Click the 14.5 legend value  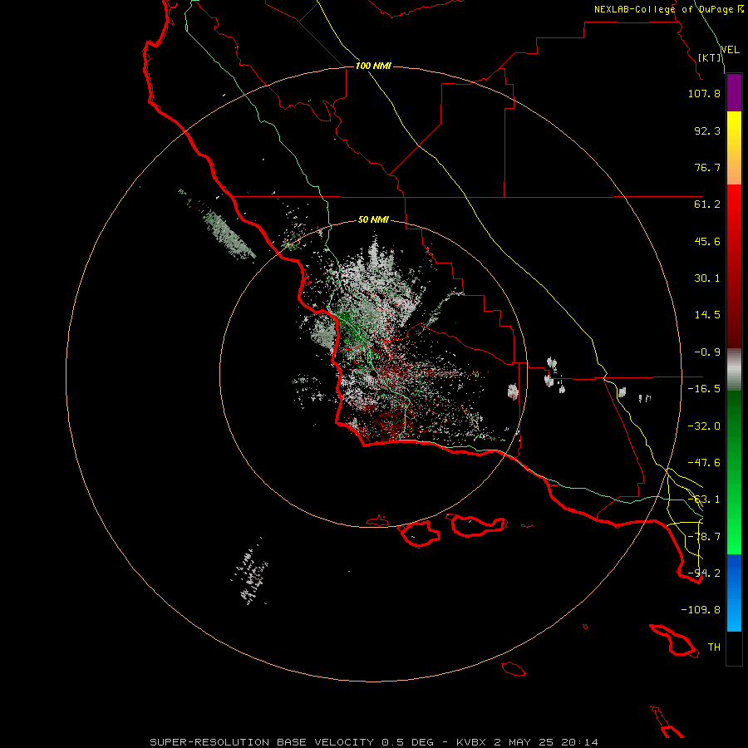click(x=707, y=315)
